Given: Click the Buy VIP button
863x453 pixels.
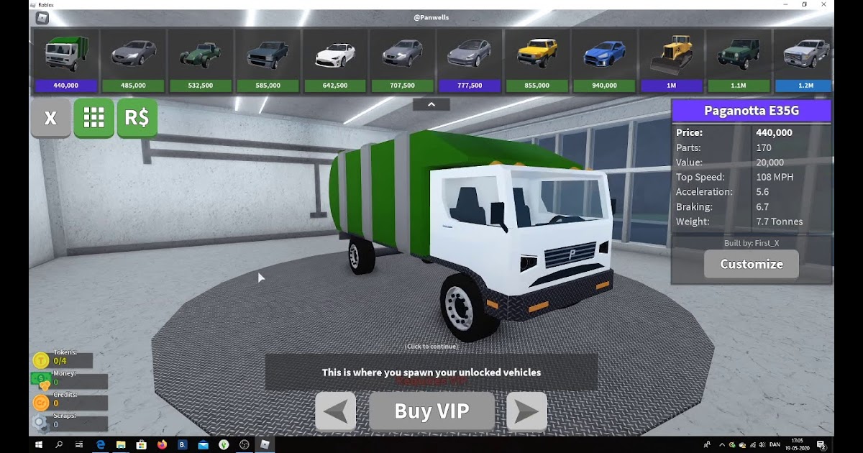Looking at the screenshot, I should pyautogui.click(x=431, y=411).
